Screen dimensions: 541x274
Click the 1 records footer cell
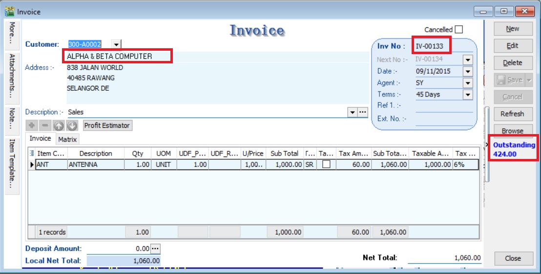[52, 232]
